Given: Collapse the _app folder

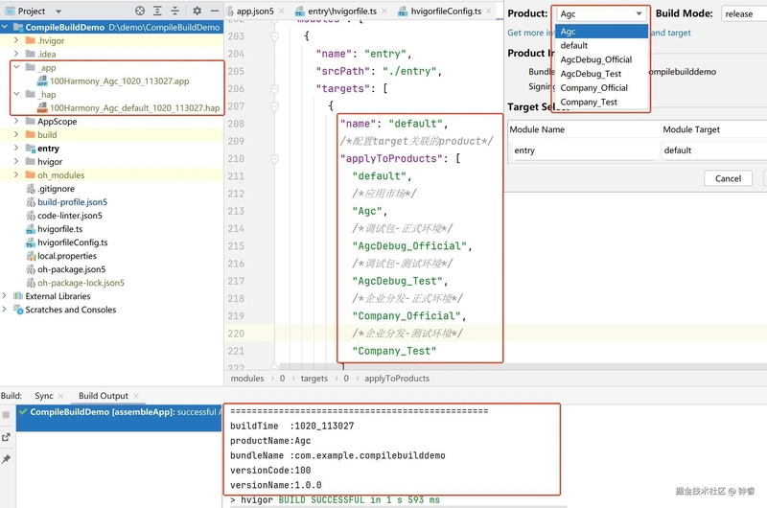Looking at the screenshot, I should click(16, 67).
